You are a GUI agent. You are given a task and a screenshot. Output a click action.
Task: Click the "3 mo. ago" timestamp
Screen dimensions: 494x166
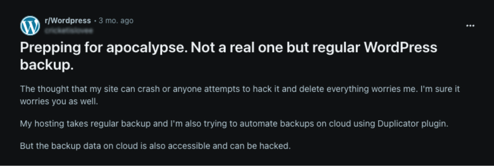(x=116, y=20)
